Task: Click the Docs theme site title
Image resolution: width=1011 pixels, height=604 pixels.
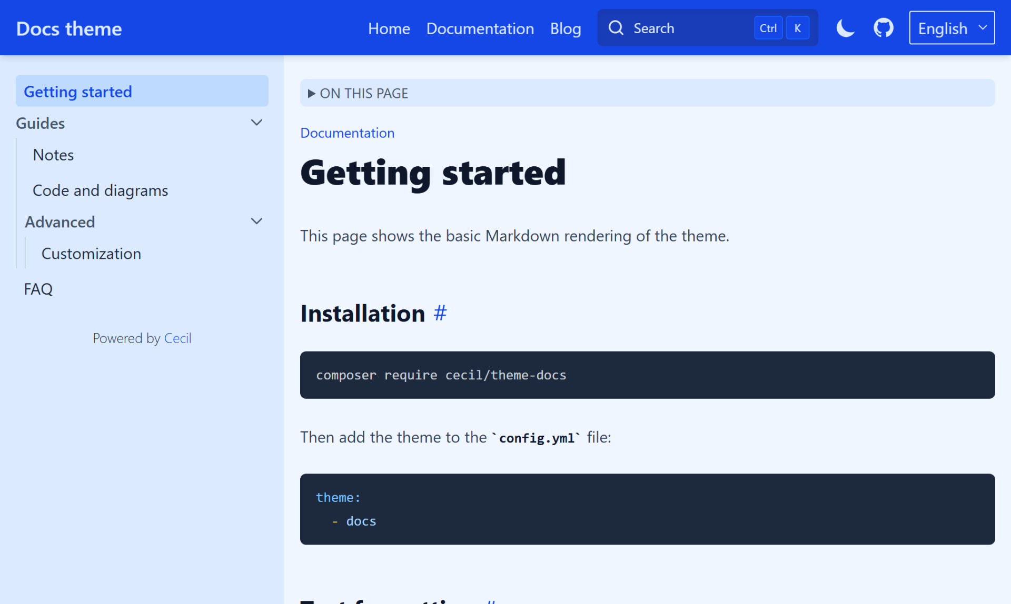Action: pyautogui.click(x=69, y=28)
